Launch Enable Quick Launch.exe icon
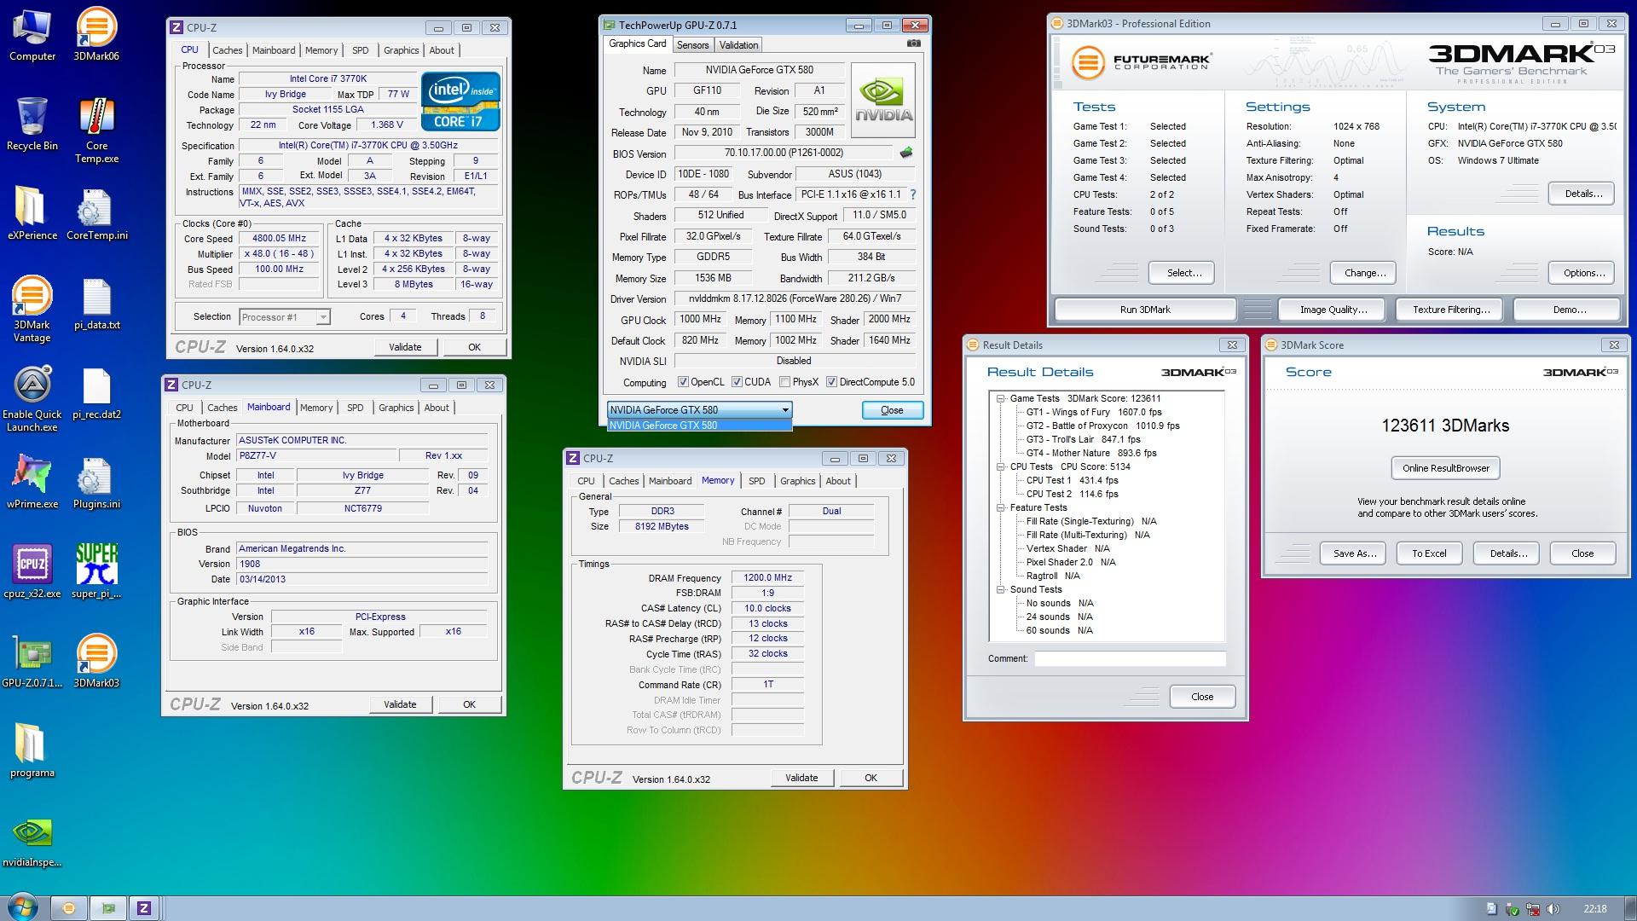Screen dimensions: 1637x921 click(x=32, y=400)
